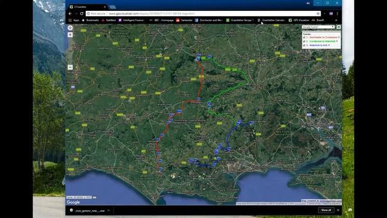
Task: Open the Bookmarks folder in bookmarks bar
Action: click(90, 20)
